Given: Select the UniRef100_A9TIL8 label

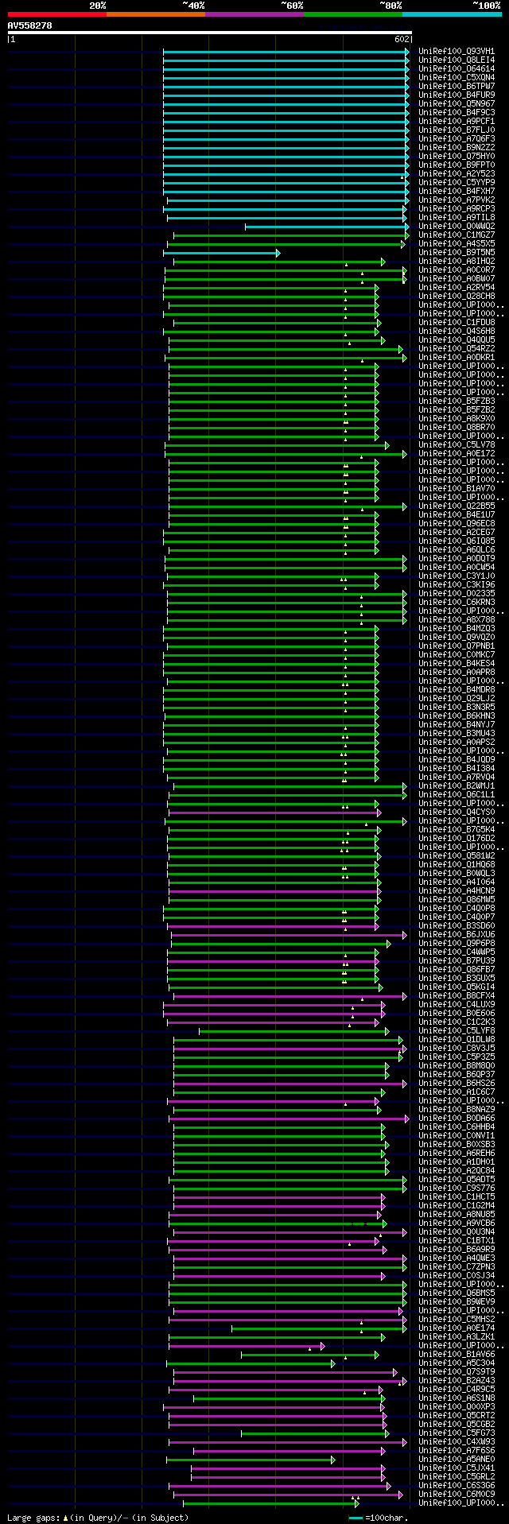Looking at the screenshot, I should 457,217.
